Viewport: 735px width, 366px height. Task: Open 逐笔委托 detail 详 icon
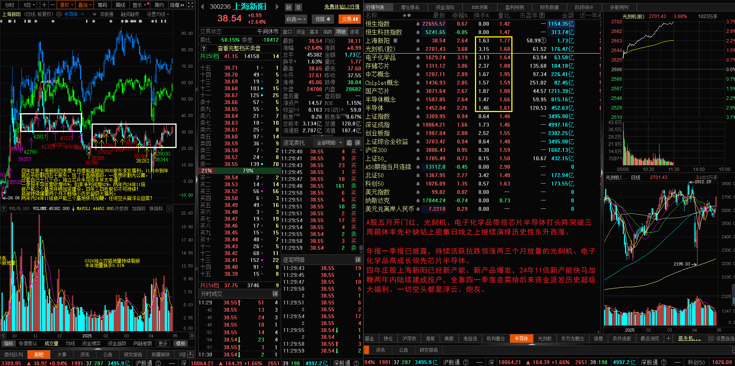(x=357, y=143)
